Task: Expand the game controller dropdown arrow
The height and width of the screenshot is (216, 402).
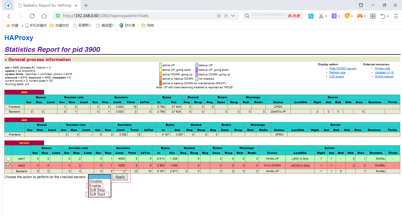Action: point(365,16)
